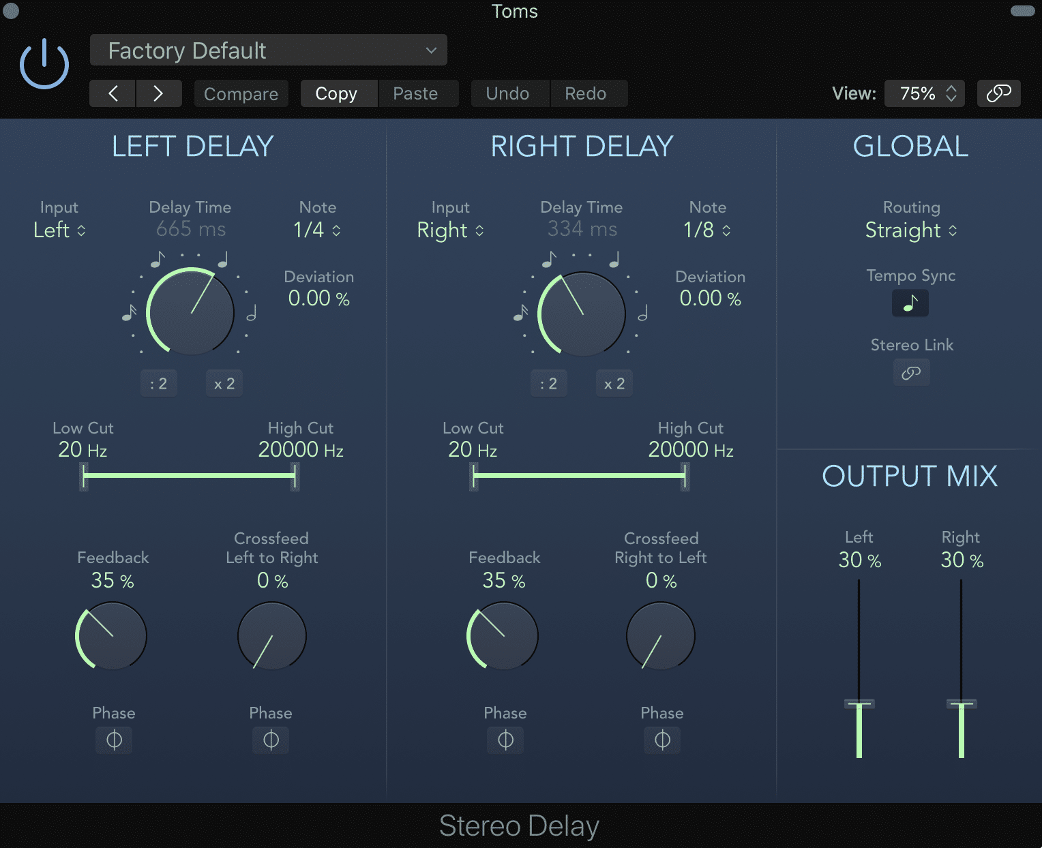Click the Paste button
The width and height of the screenshot is (1042, 848).
click(418, 93)
